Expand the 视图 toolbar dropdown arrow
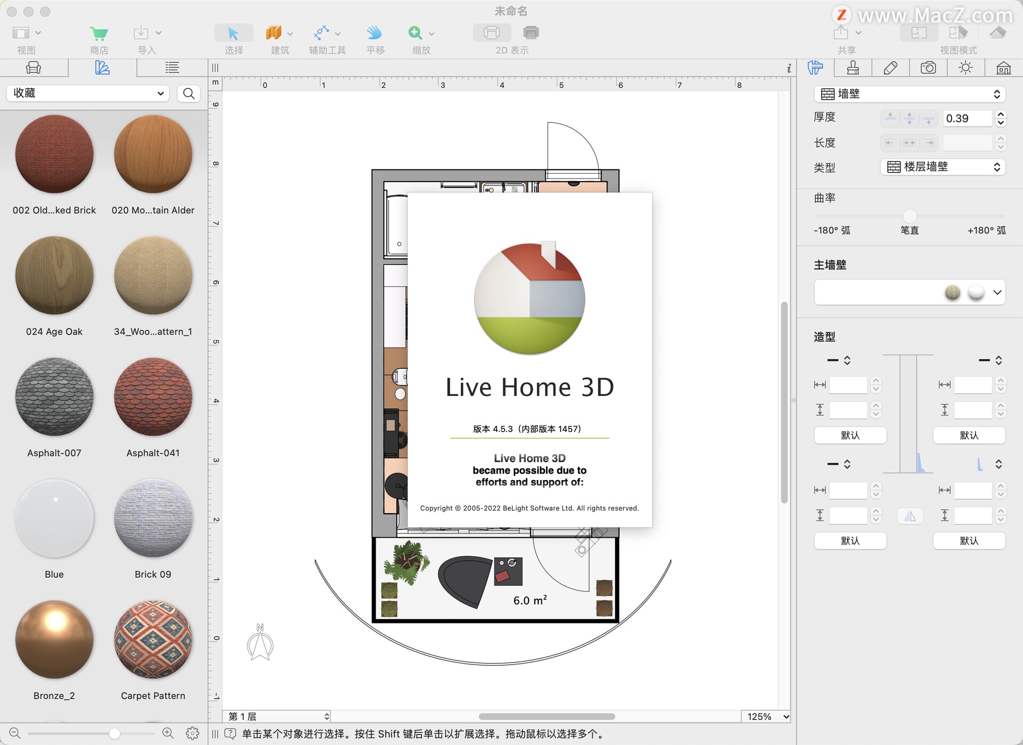1023x745 pixels. point(38,33)
